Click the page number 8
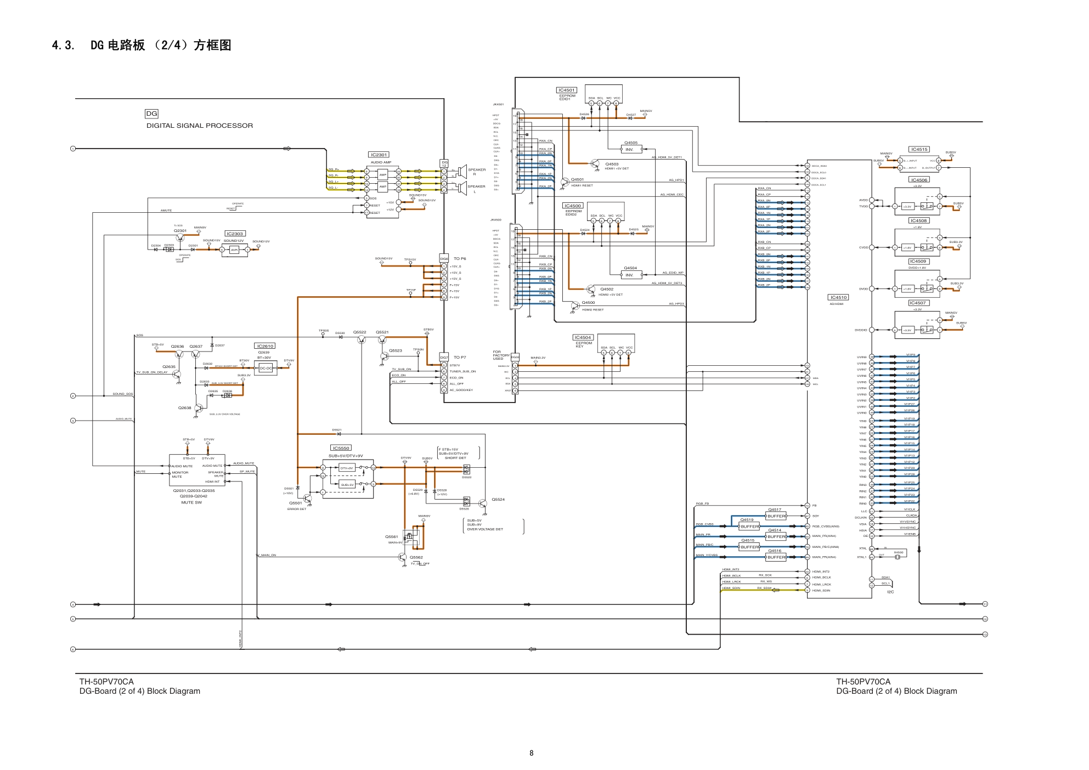This screenshot has height=770, width=1089. coord(531,753)
